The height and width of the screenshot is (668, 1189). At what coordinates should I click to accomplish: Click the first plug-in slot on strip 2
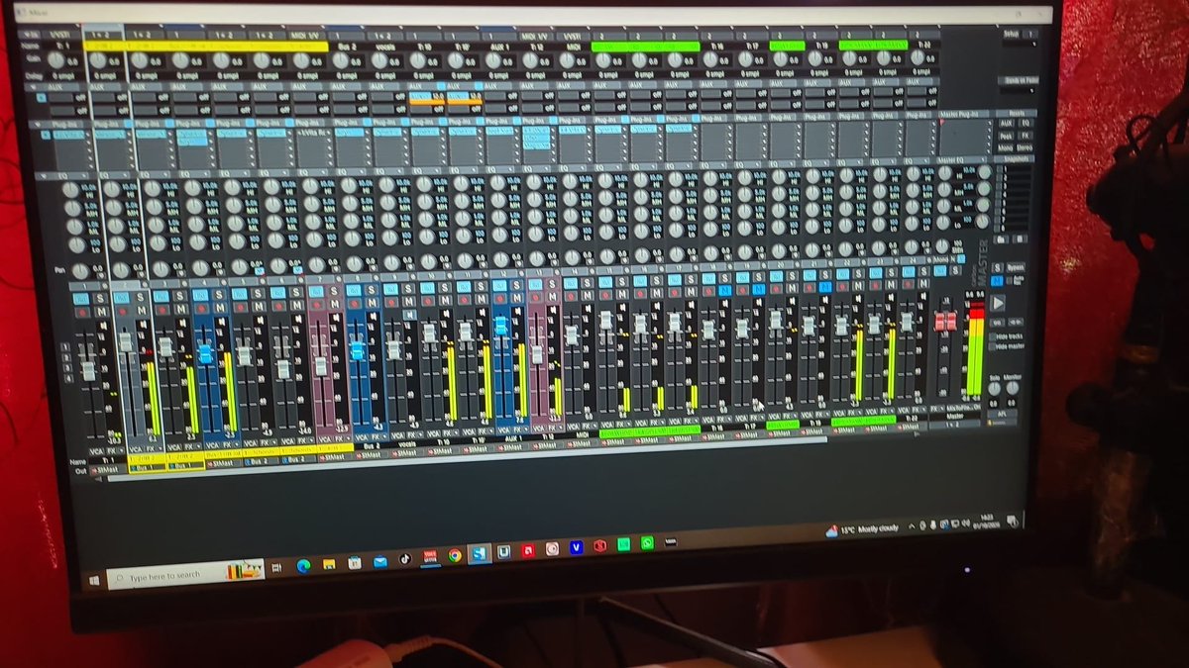tap(111, 135)
